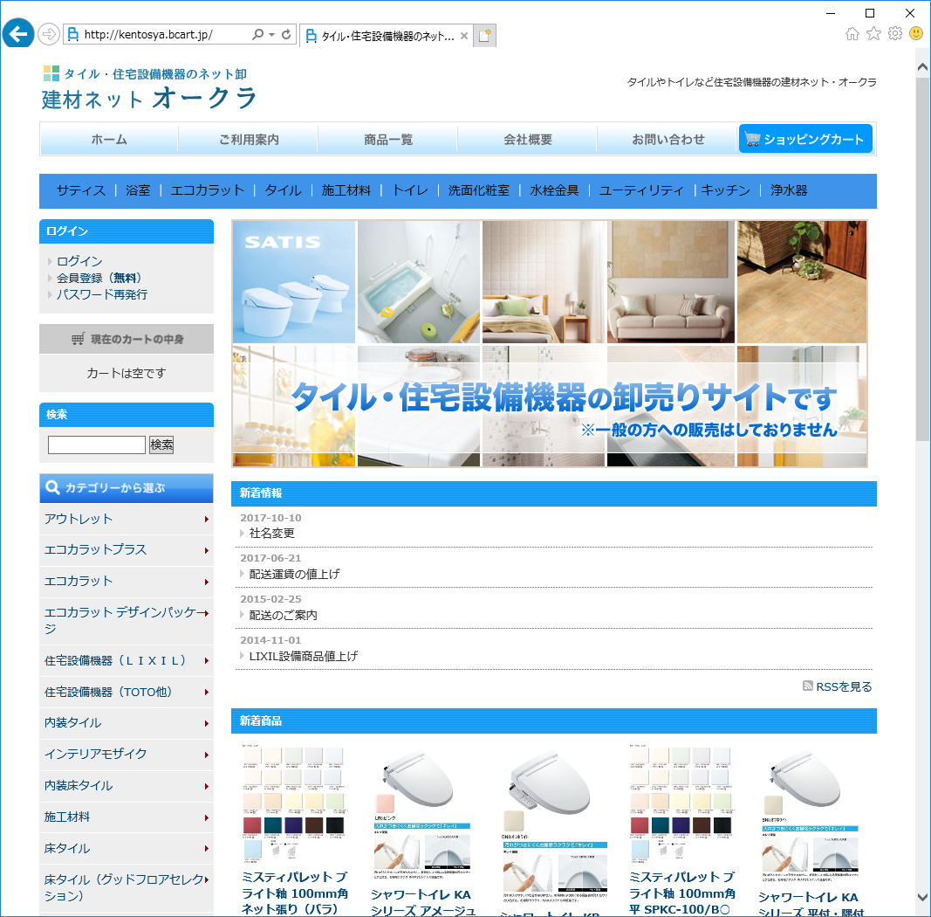Expand the 住宅設備機器(TOTO他) category arrow

(207, 692)
